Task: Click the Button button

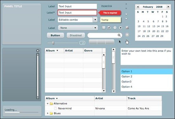Action: click(x=55, y=35)
